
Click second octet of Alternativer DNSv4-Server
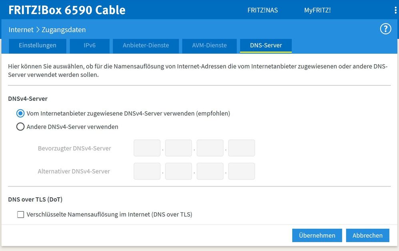click(178, 171)
